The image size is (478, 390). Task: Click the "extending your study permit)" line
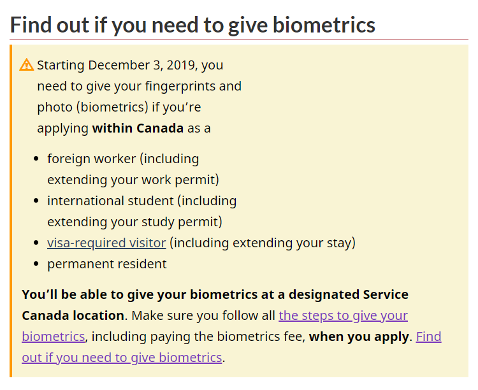134,222
